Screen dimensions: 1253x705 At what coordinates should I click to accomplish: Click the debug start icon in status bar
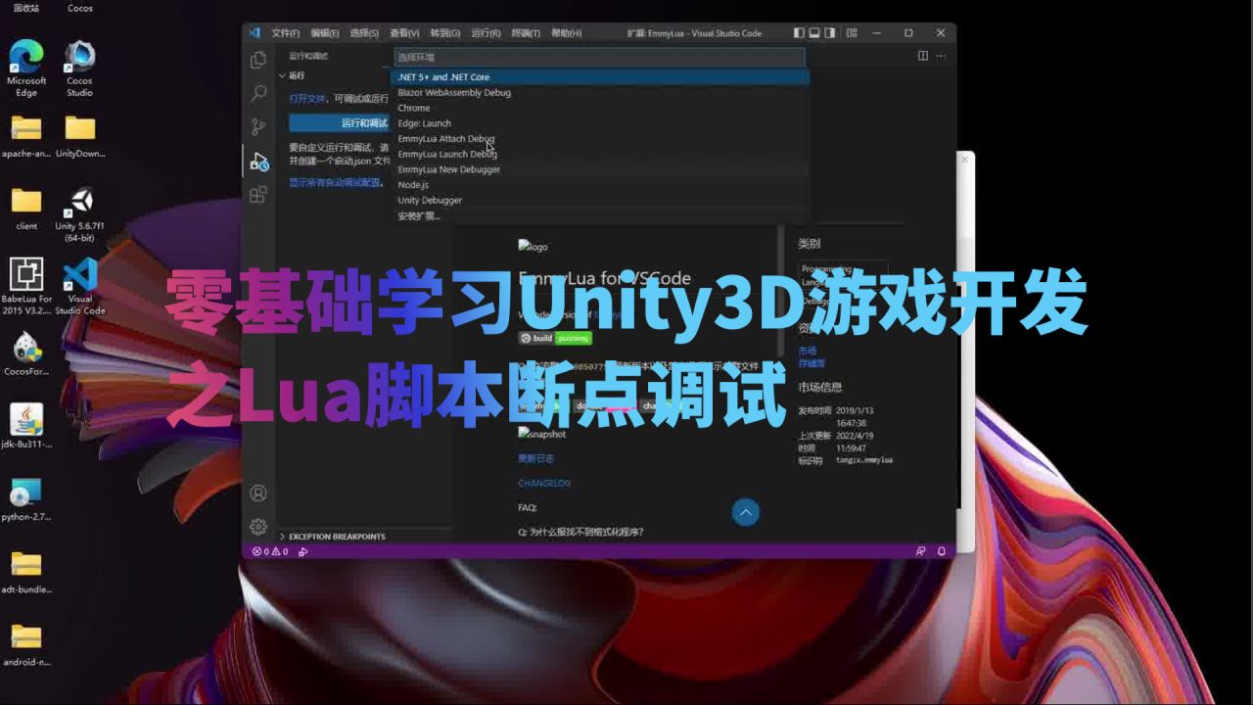coord(303,551)
